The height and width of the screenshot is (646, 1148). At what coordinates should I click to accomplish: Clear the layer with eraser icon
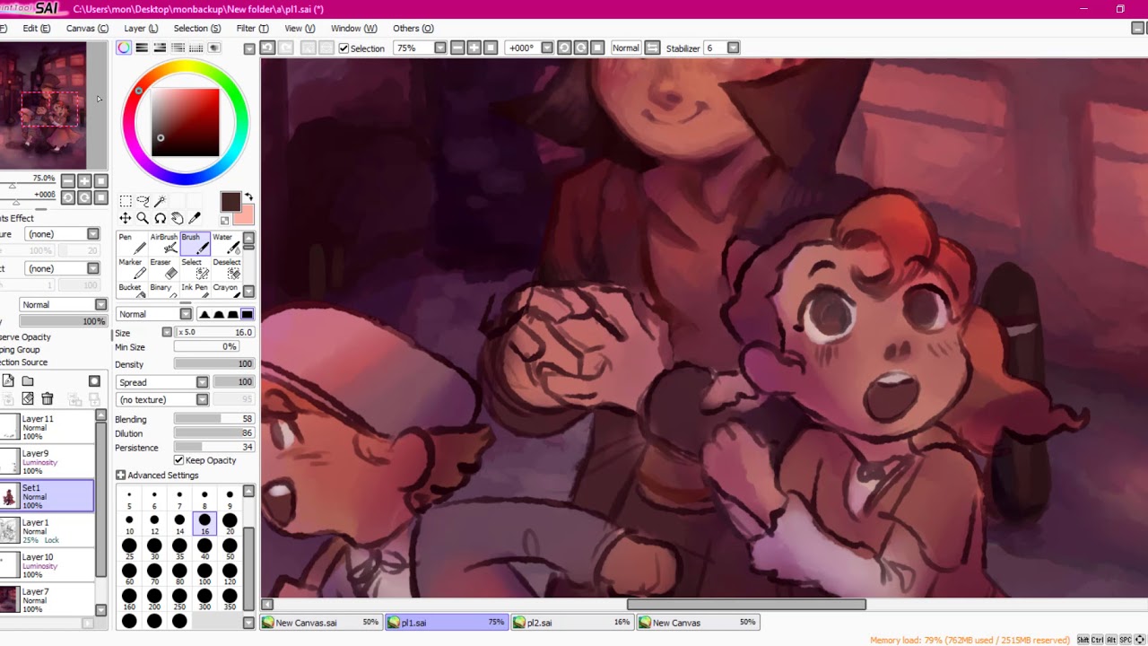coord(28,398)
